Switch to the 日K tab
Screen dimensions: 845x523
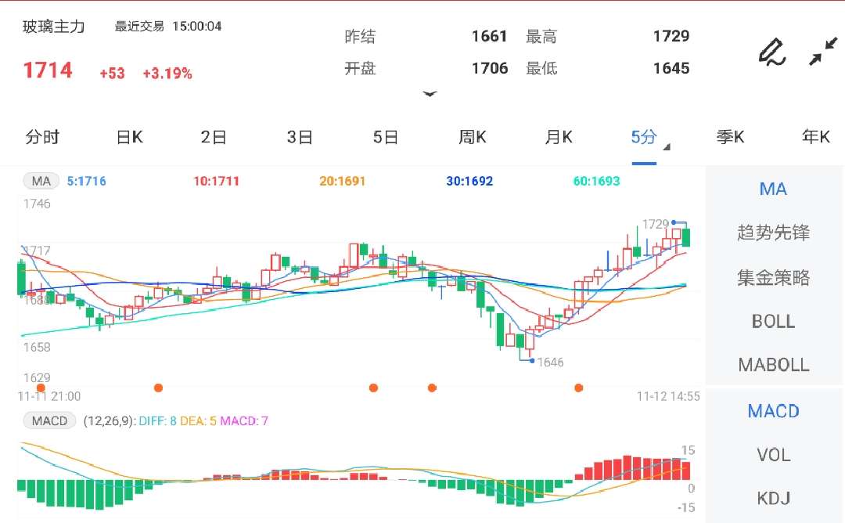coord(128,136)
